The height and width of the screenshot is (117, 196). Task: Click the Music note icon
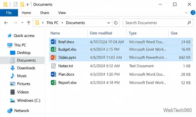coord(12,76)
